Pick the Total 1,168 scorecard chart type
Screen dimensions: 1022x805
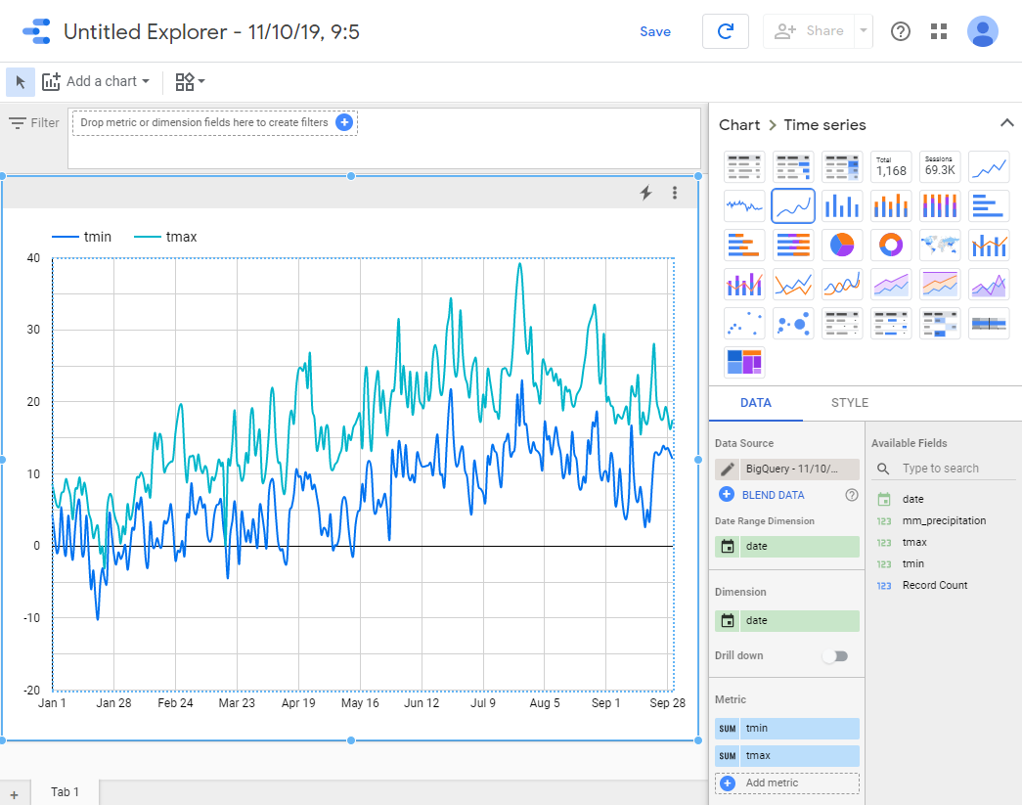(890, 167)
